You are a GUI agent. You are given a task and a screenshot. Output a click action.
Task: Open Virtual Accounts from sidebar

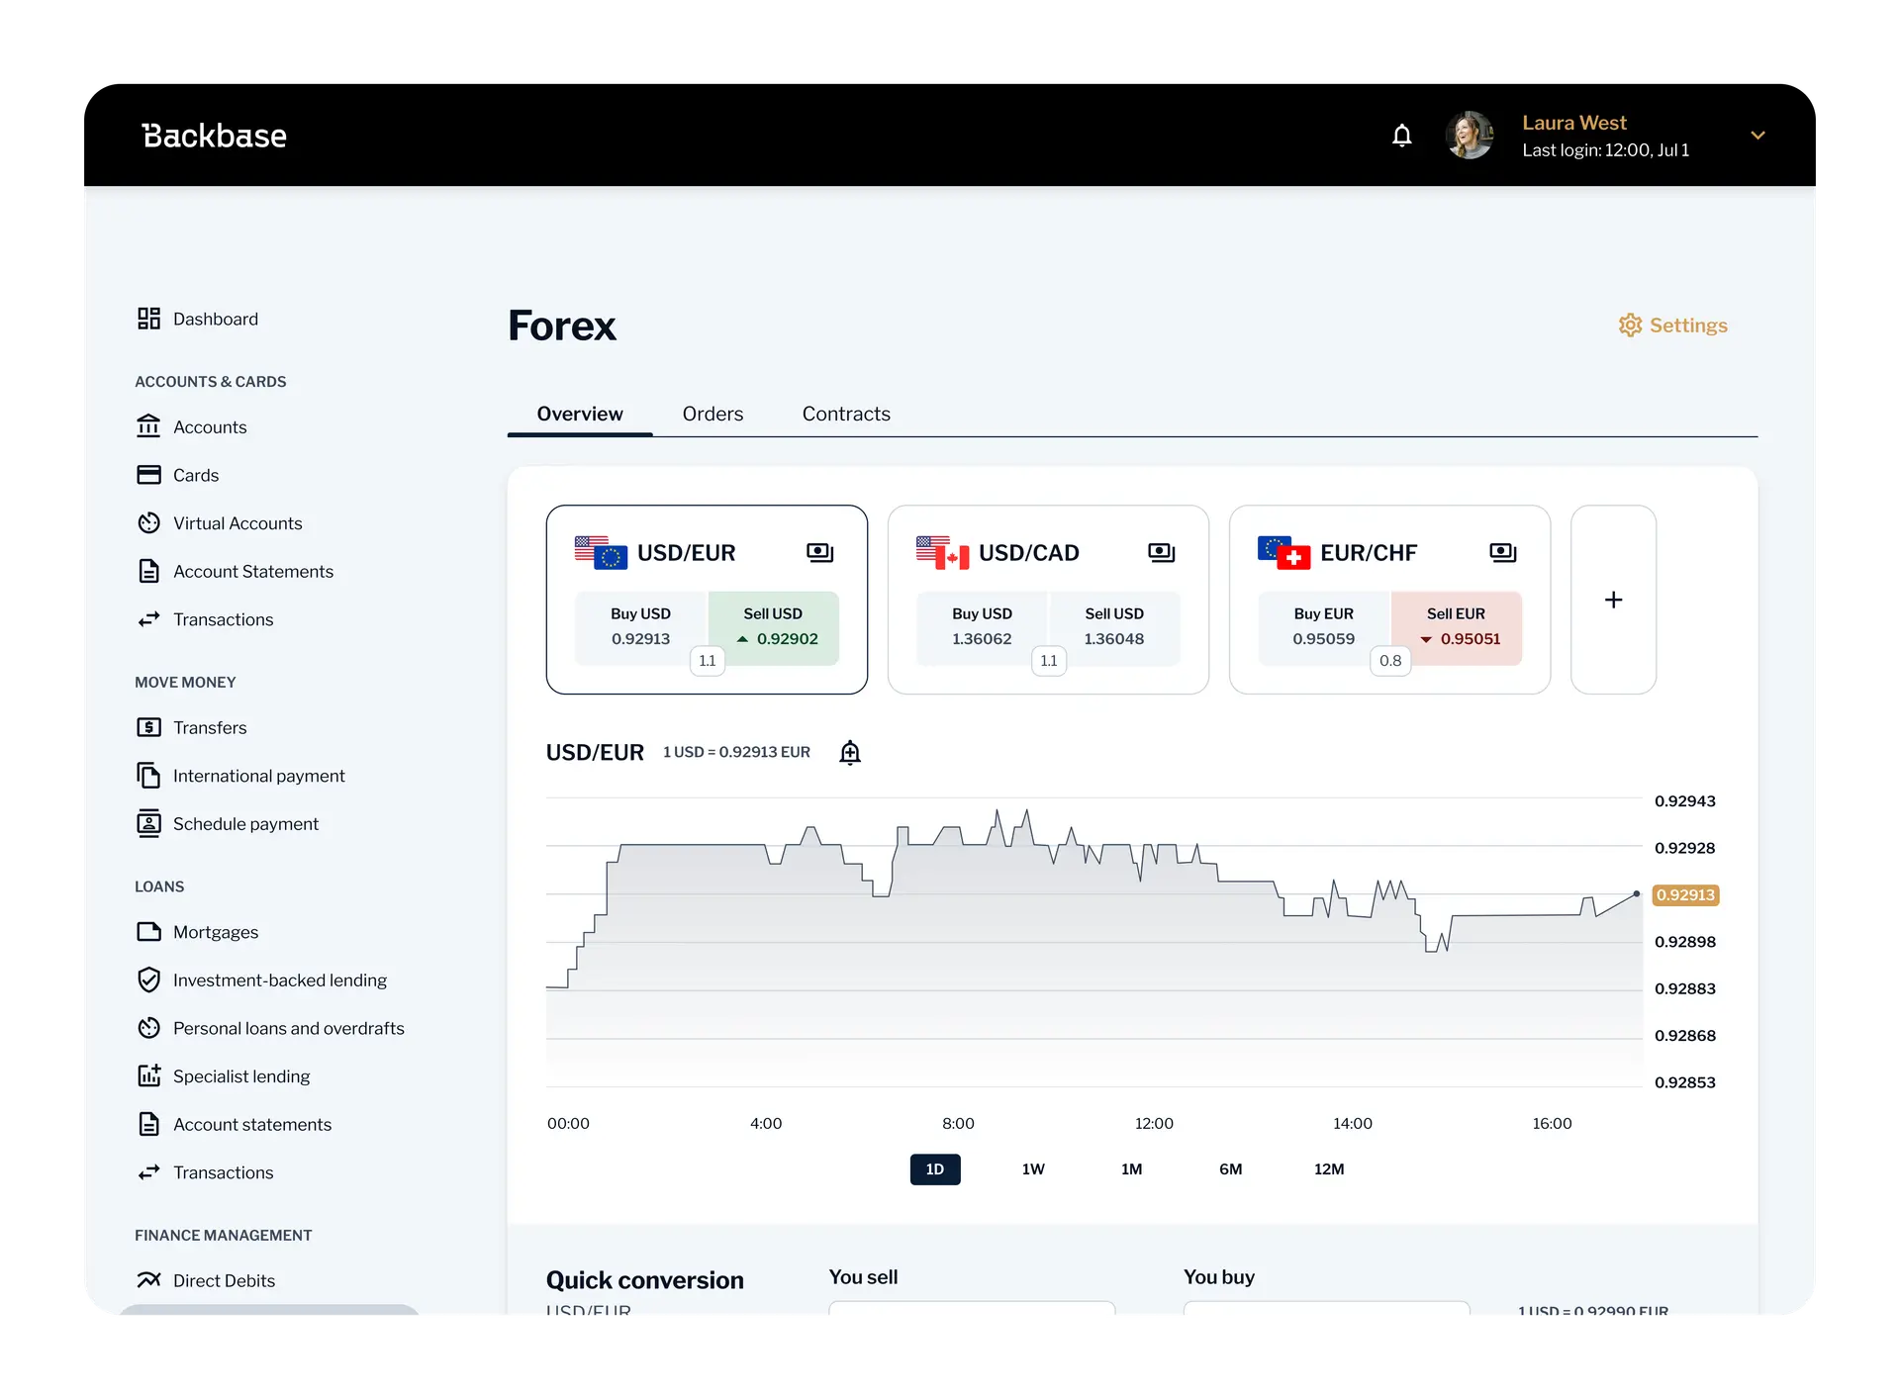(237, 523)
